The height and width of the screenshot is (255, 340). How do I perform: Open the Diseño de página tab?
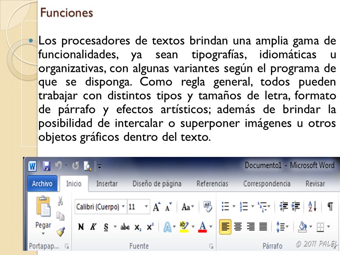[x=157, y=184]
